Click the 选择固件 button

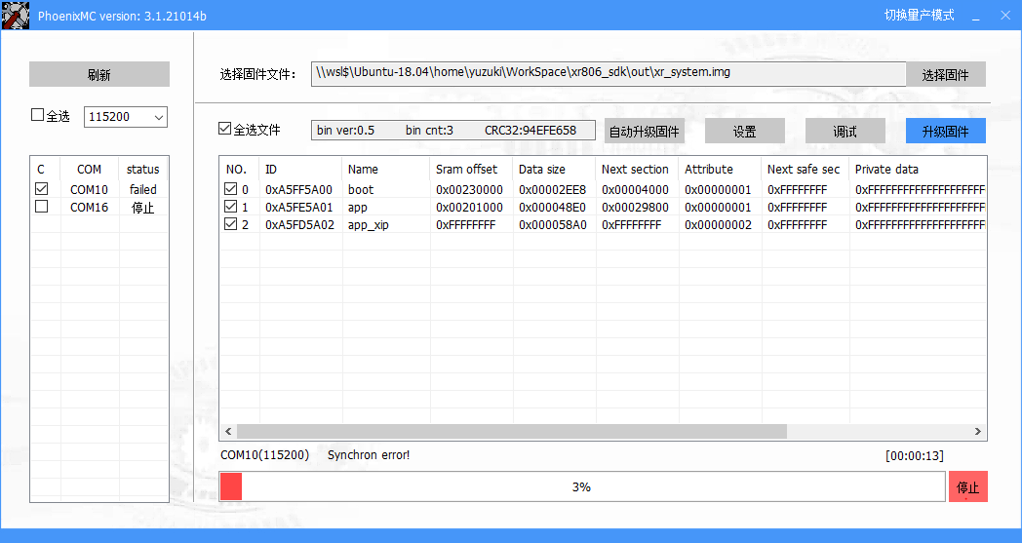[x=945, y=74]
